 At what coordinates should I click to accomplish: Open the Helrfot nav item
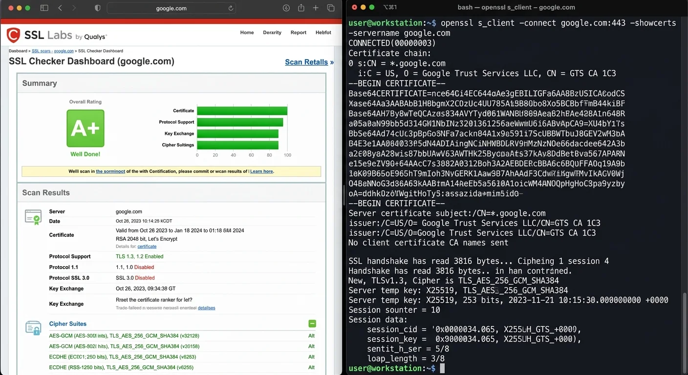[323, 33]
